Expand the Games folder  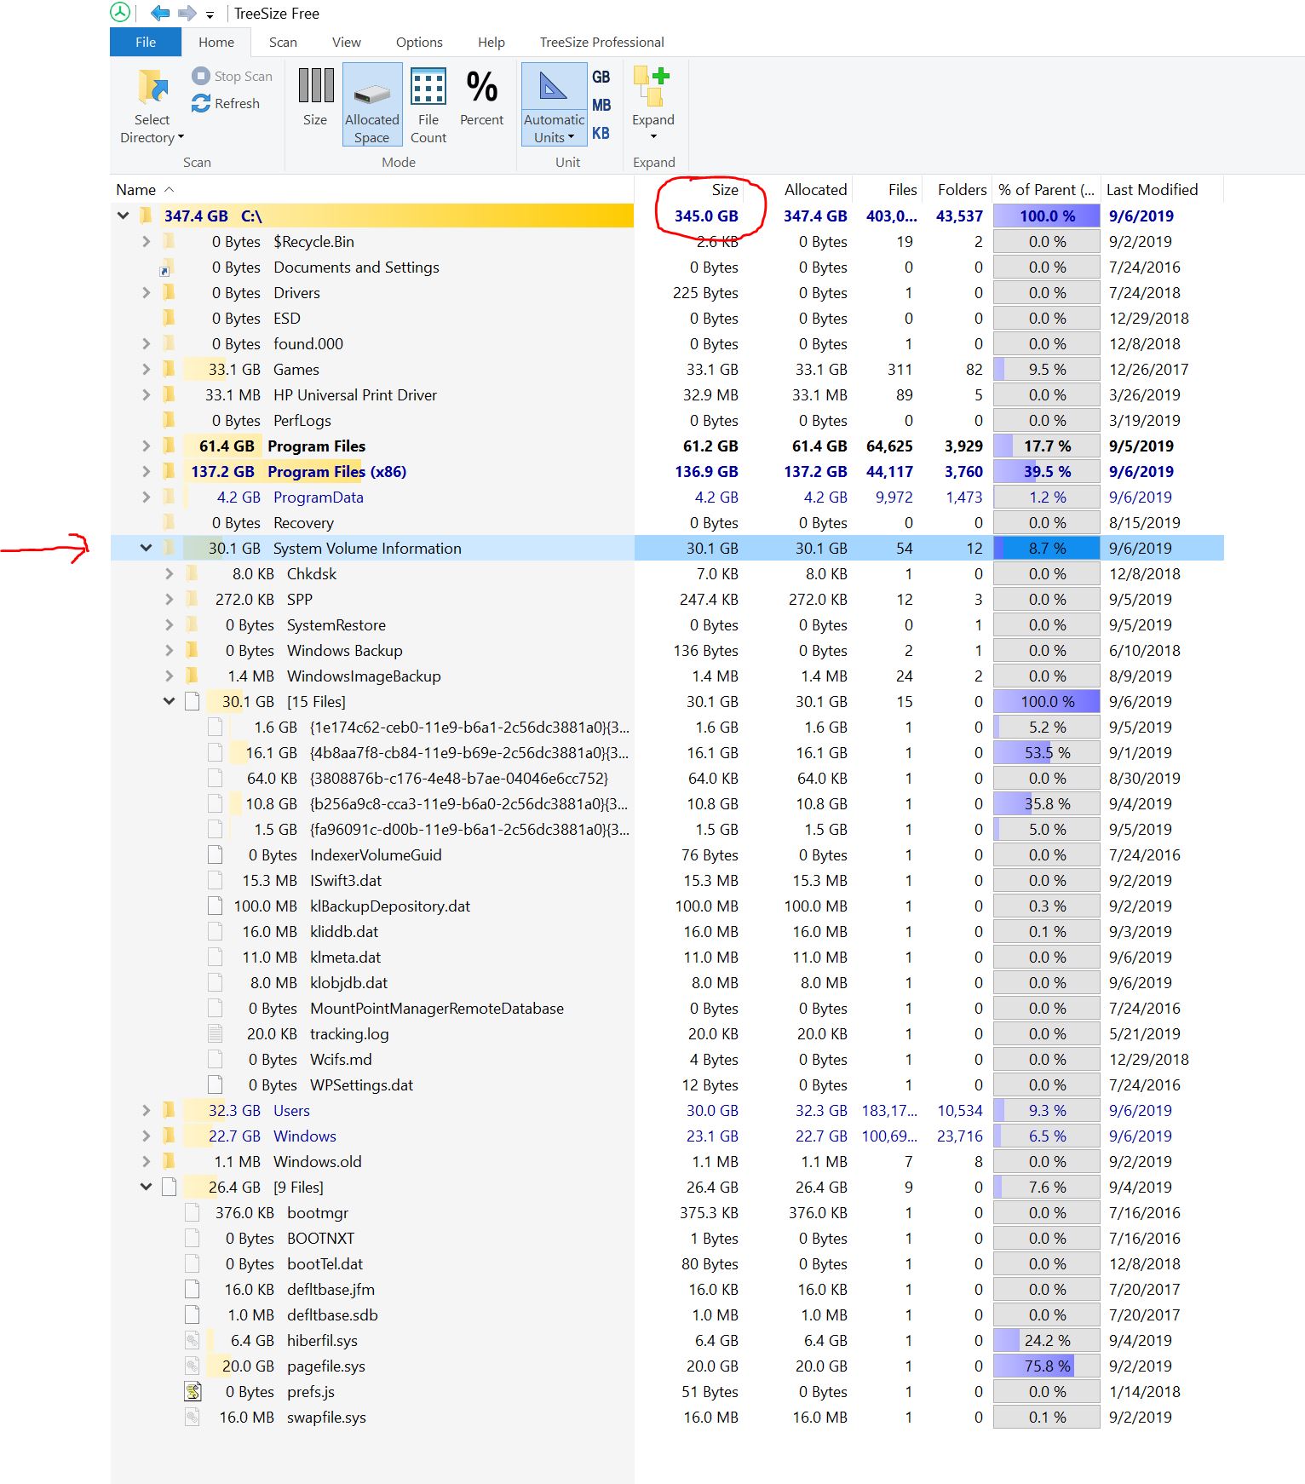point(146,369)
